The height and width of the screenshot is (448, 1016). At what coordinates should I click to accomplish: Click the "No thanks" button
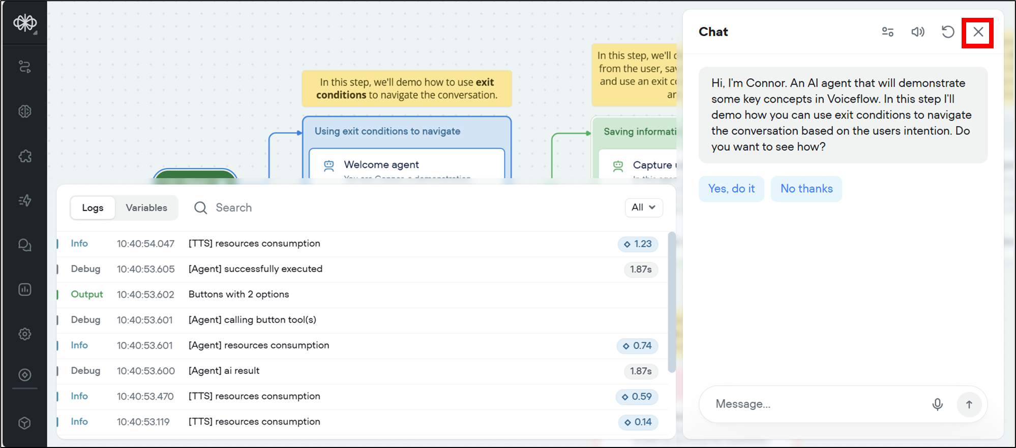pyautogui.click(x=806, y=189)
